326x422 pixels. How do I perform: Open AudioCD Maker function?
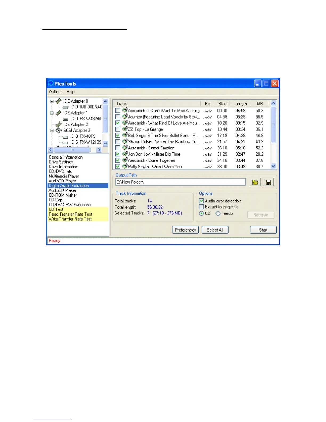[62, 190]
